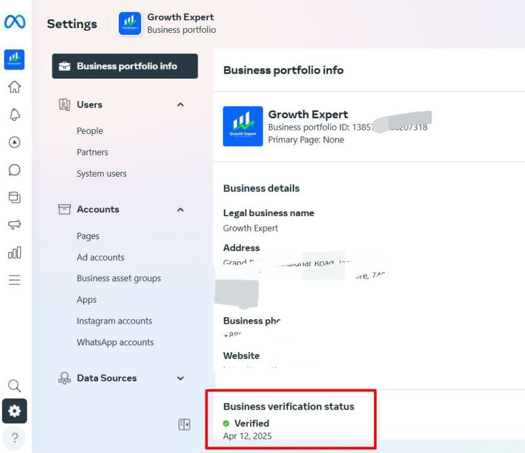Screen dimensions: 525x453
Task: Select the Ad Center circular arrow icon
Action: point(14,142)
